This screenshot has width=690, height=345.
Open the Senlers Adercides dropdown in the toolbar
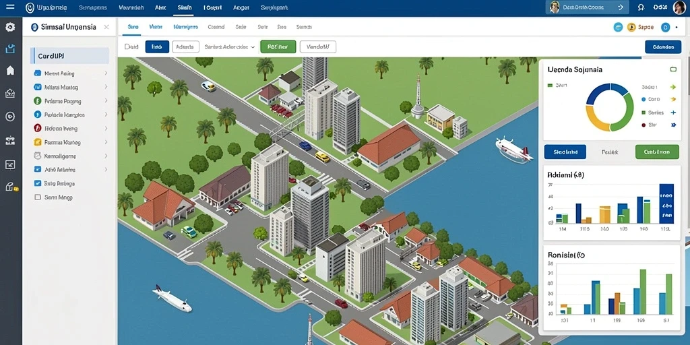(230, 46)
